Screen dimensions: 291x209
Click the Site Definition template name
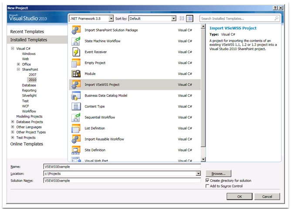(95, 150)
